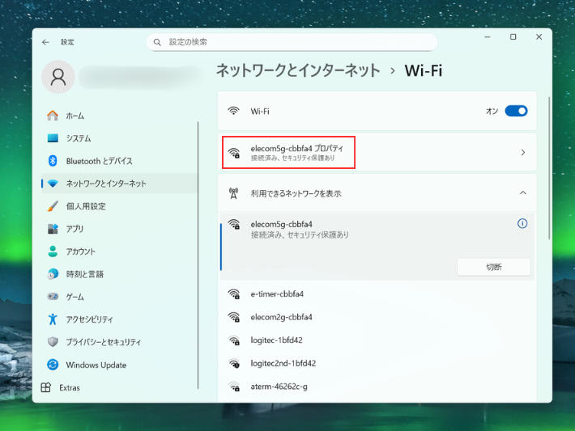The width and height of the screenshot is (575, 431).
Task: Click the ゲーム controller icon
Action: (53, 296)
